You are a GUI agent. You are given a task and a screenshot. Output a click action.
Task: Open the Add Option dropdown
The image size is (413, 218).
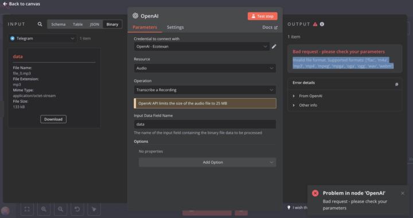[x=207, y=162]
